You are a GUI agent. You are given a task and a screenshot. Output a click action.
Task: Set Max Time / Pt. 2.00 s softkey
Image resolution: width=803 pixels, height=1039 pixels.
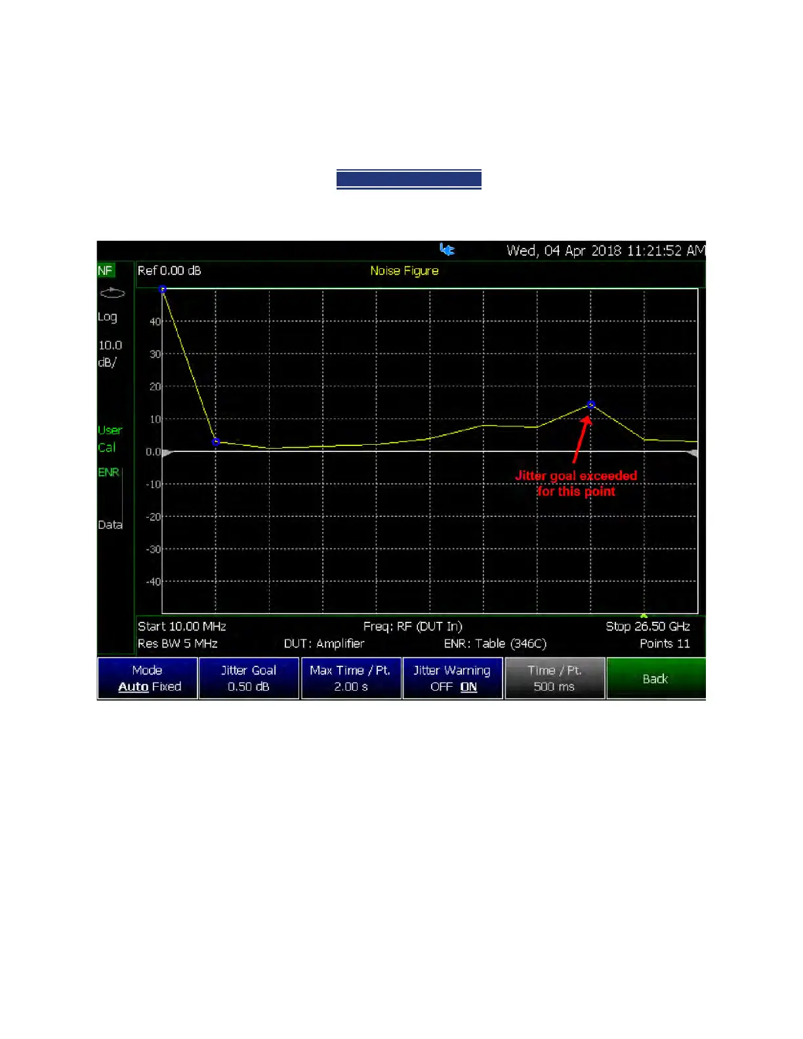point(351,678)
